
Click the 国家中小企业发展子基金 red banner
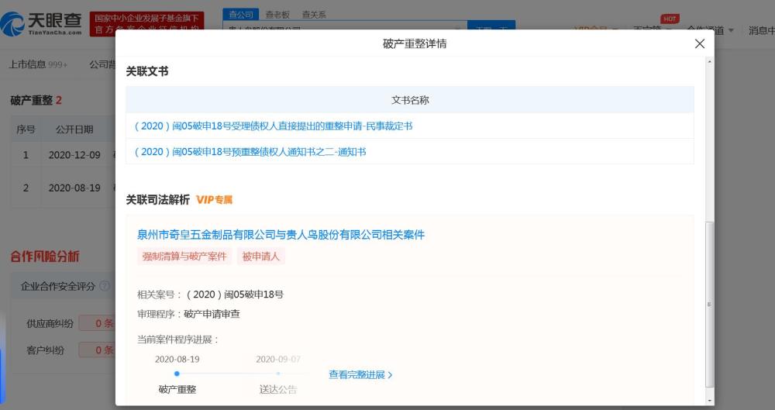pos(146,24)
